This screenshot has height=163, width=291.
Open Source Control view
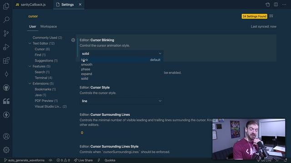coord(6,33)
